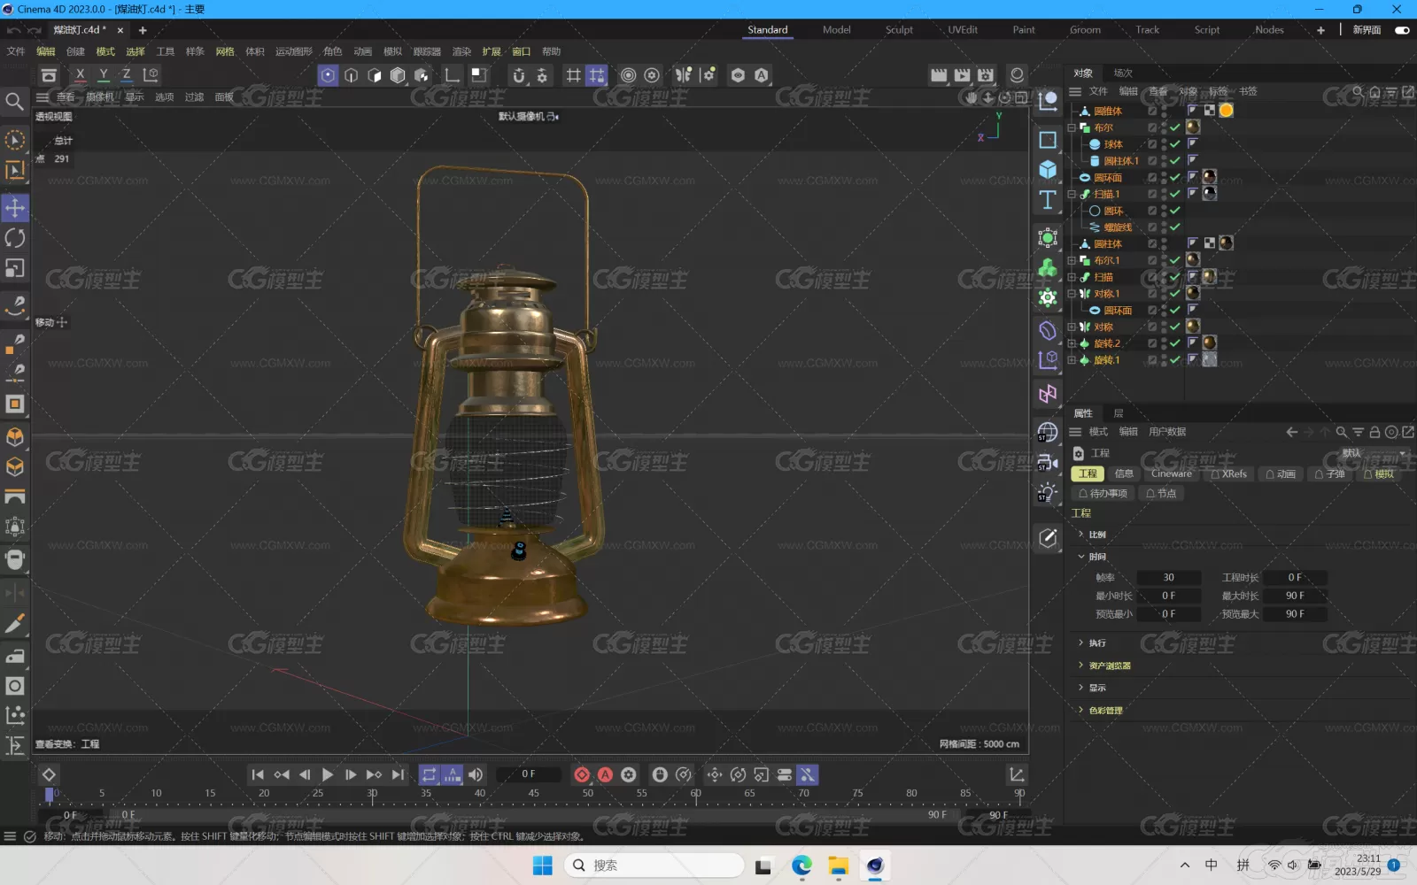Click the 最大时长 field showing 90 F

click(1295, 596)
